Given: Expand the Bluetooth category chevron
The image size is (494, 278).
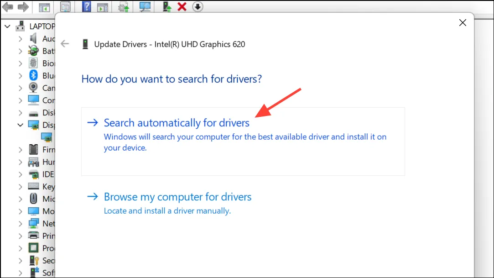Looking at the screenshot, I should [x=20, y=76].
